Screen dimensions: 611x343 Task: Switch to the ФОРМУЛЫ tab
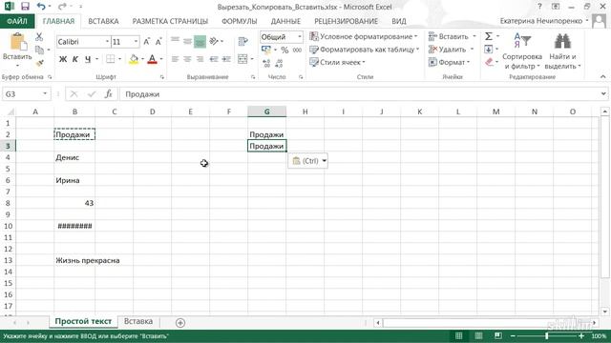(240, 21)
